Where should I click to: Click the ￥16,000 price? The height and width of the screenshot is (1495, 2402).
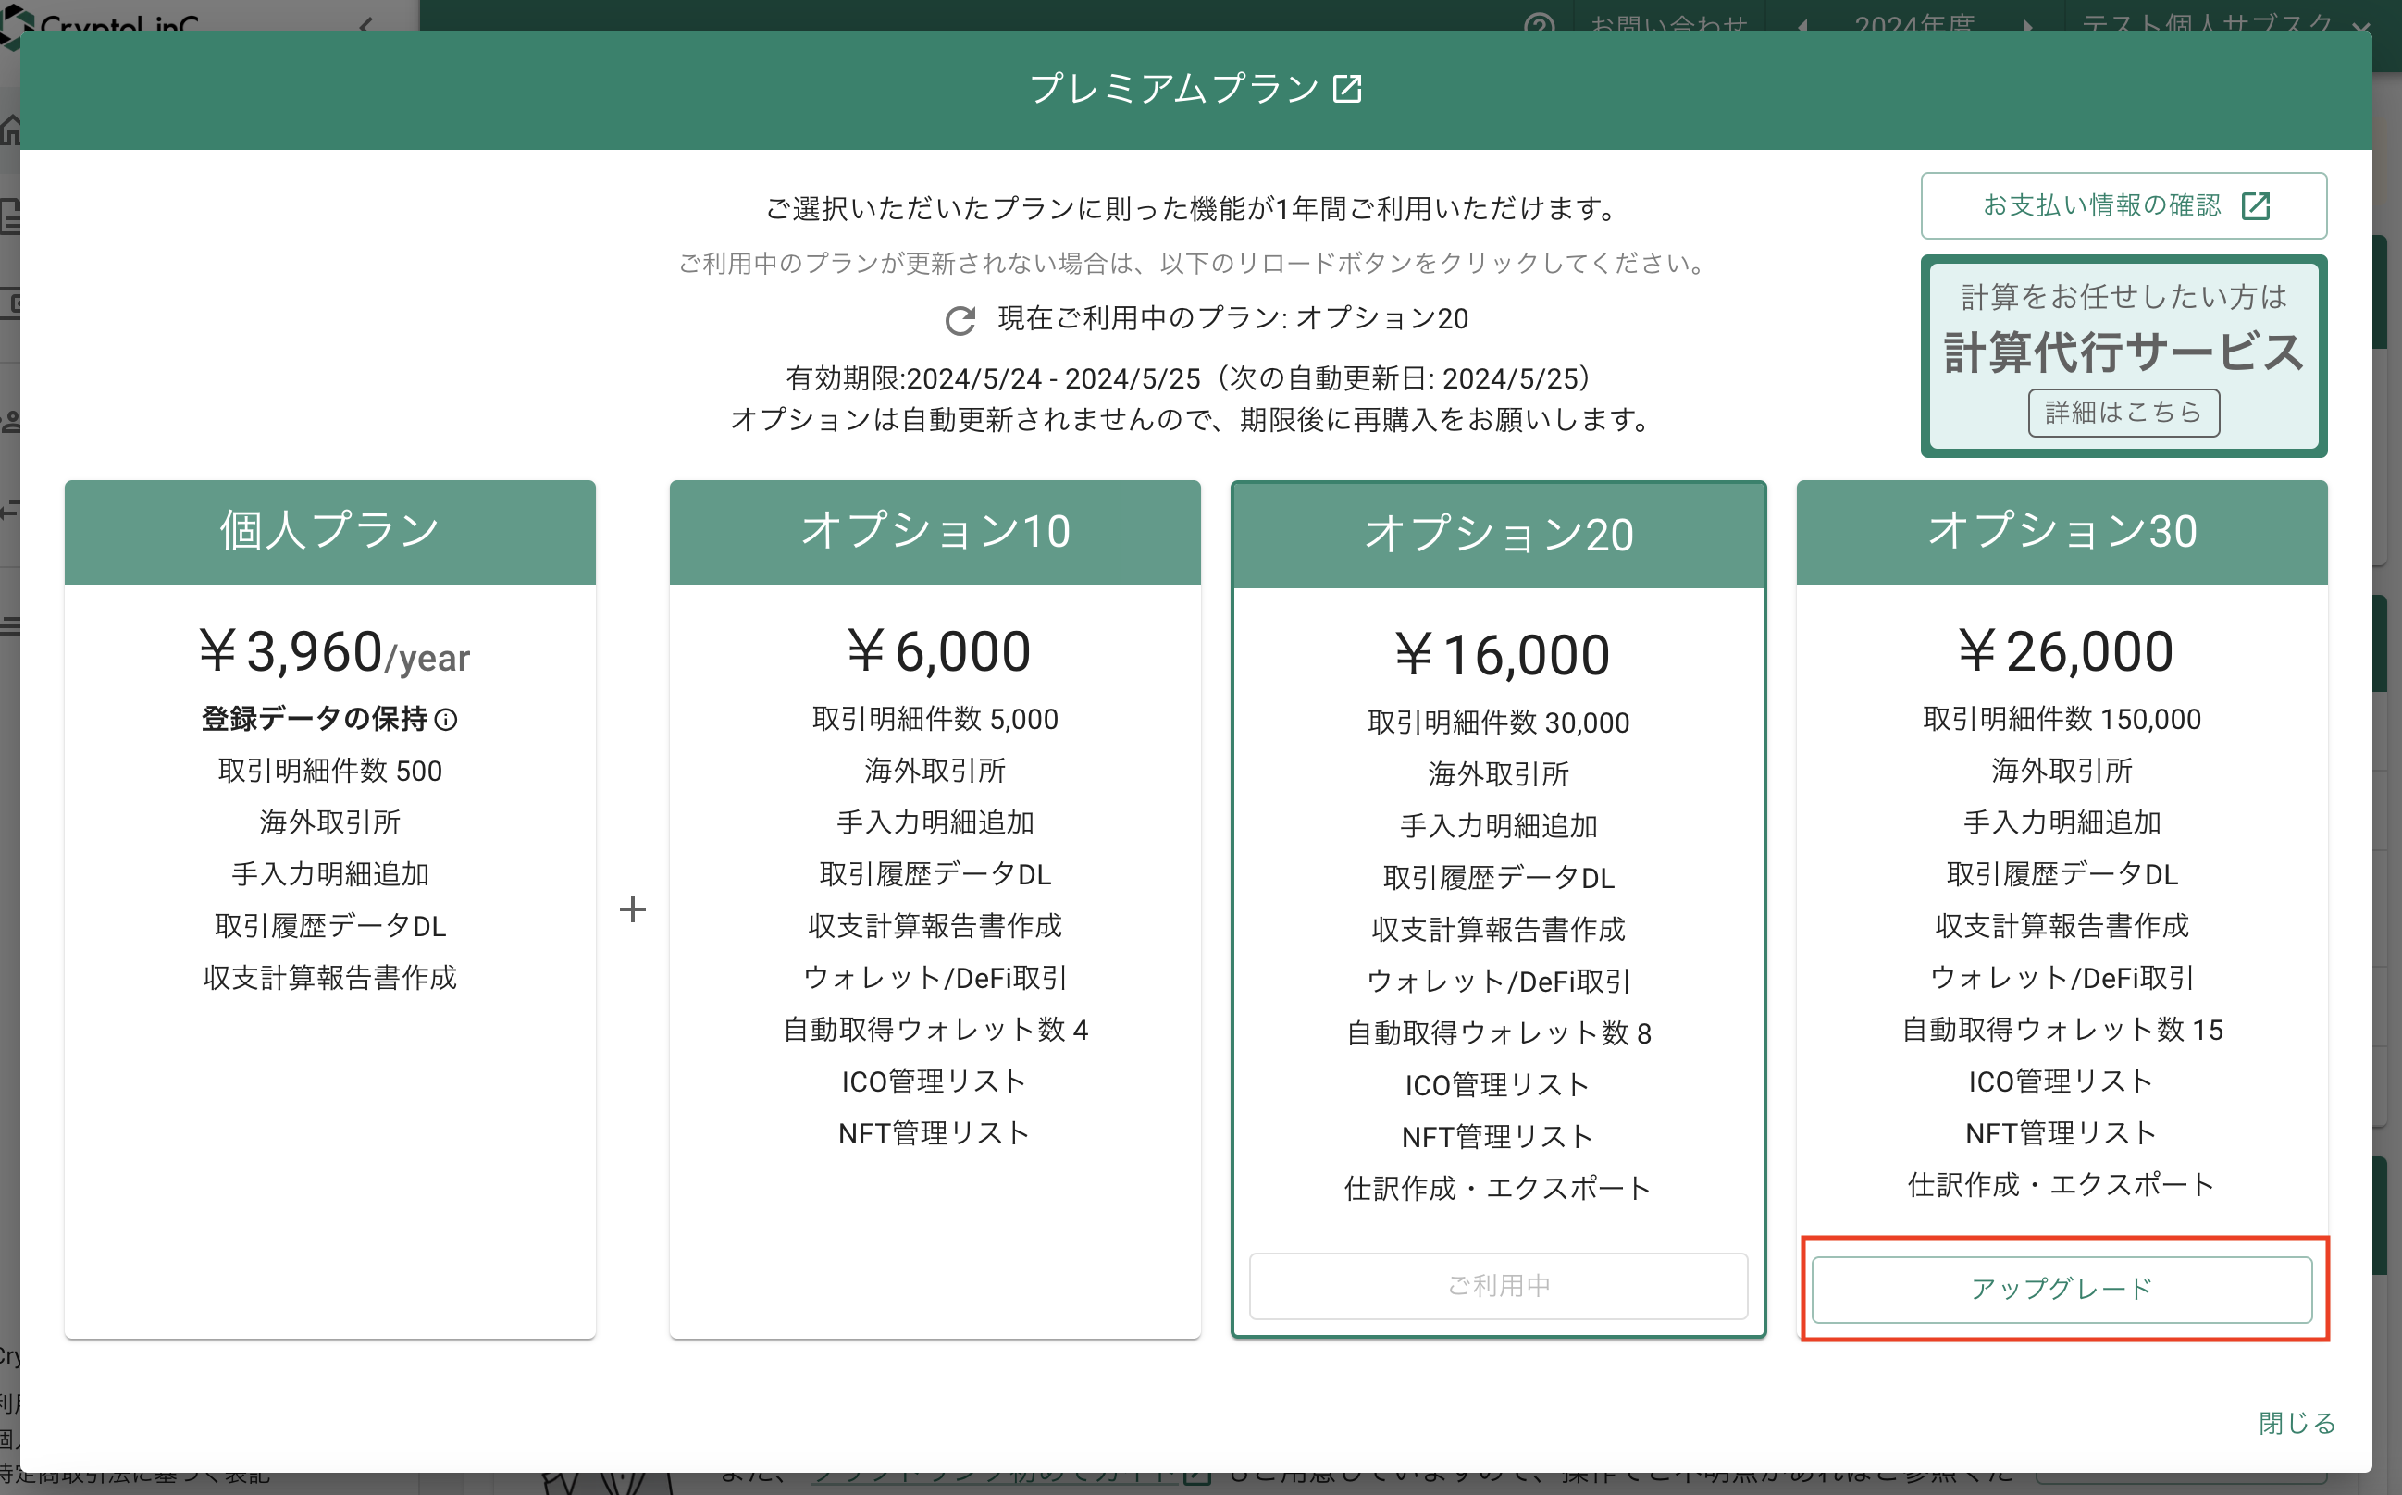(1500, 656)
